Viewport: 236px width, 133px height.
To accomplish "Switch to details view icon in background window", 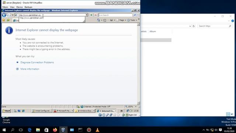I will (x=228, y=114).
